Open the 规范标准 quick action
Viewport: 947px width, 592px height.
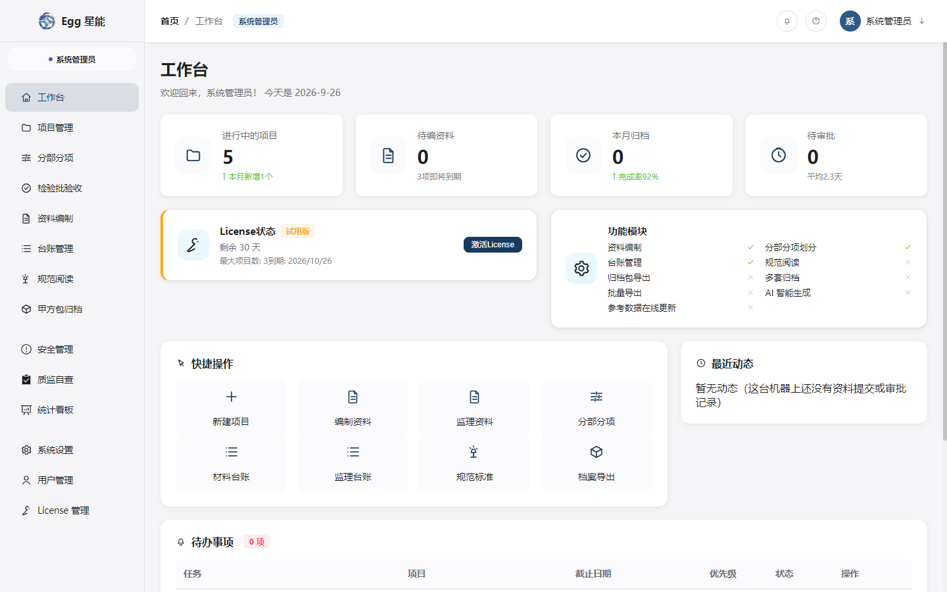pyautogui.click(x=475, y=463)
